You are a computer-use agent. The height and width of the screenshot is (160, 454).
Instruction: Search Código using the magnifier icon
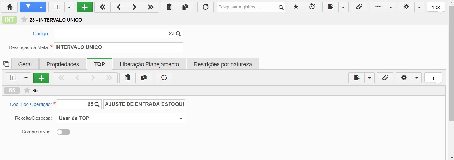179,34
